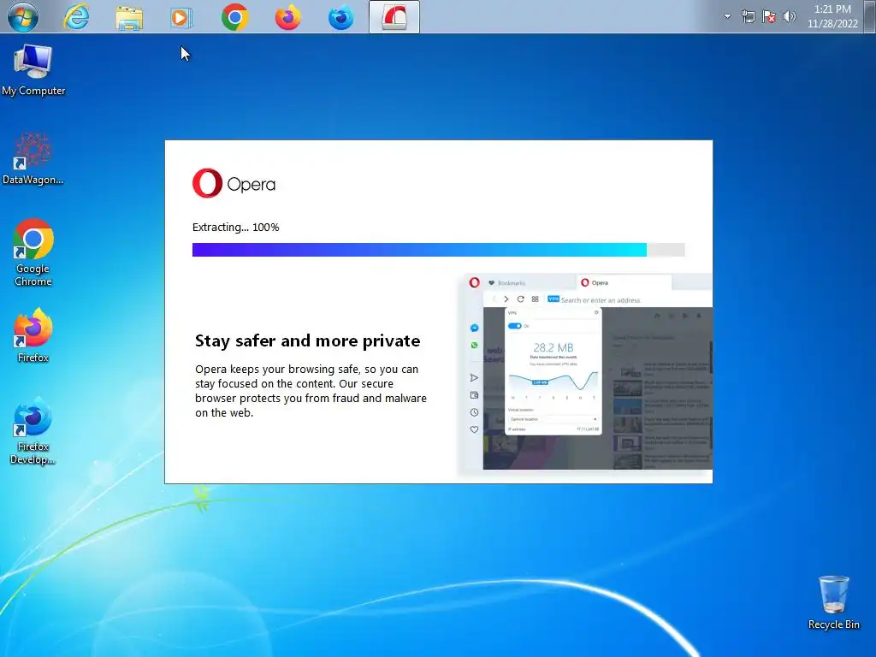Launch Firefox Developer Edition from taskbar
The image size is (876, 657).
tap(340, 17)
